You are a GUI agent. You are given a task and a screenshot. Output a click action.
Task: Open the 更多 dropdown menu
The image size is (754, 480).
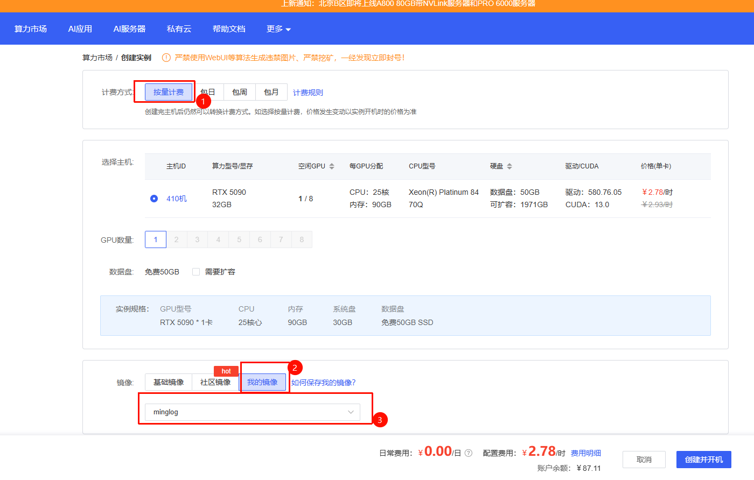(x=278, y=29)
